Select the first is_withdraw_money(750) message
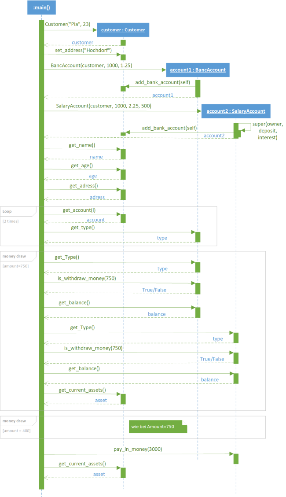This screenshot has height=497, width=286. (x=87, y=278)
